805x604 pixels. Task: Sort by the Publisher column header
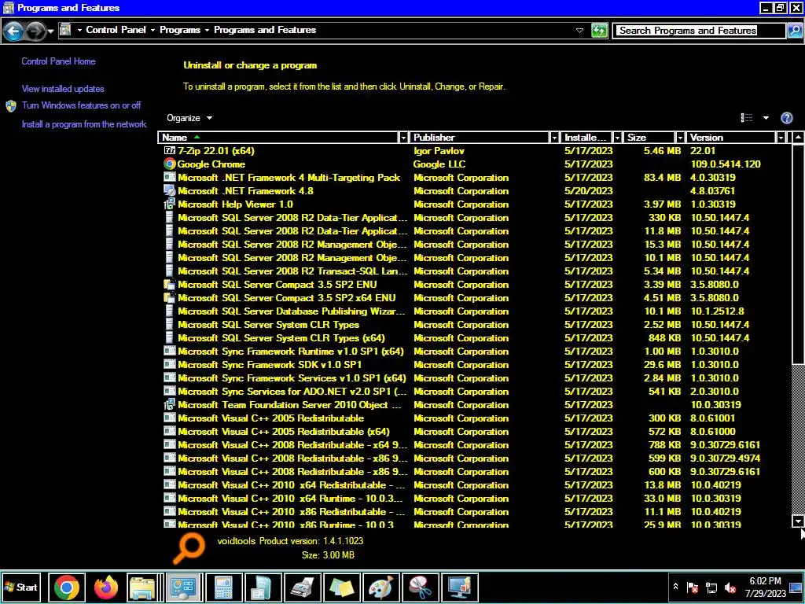click(x=480, y=138)
